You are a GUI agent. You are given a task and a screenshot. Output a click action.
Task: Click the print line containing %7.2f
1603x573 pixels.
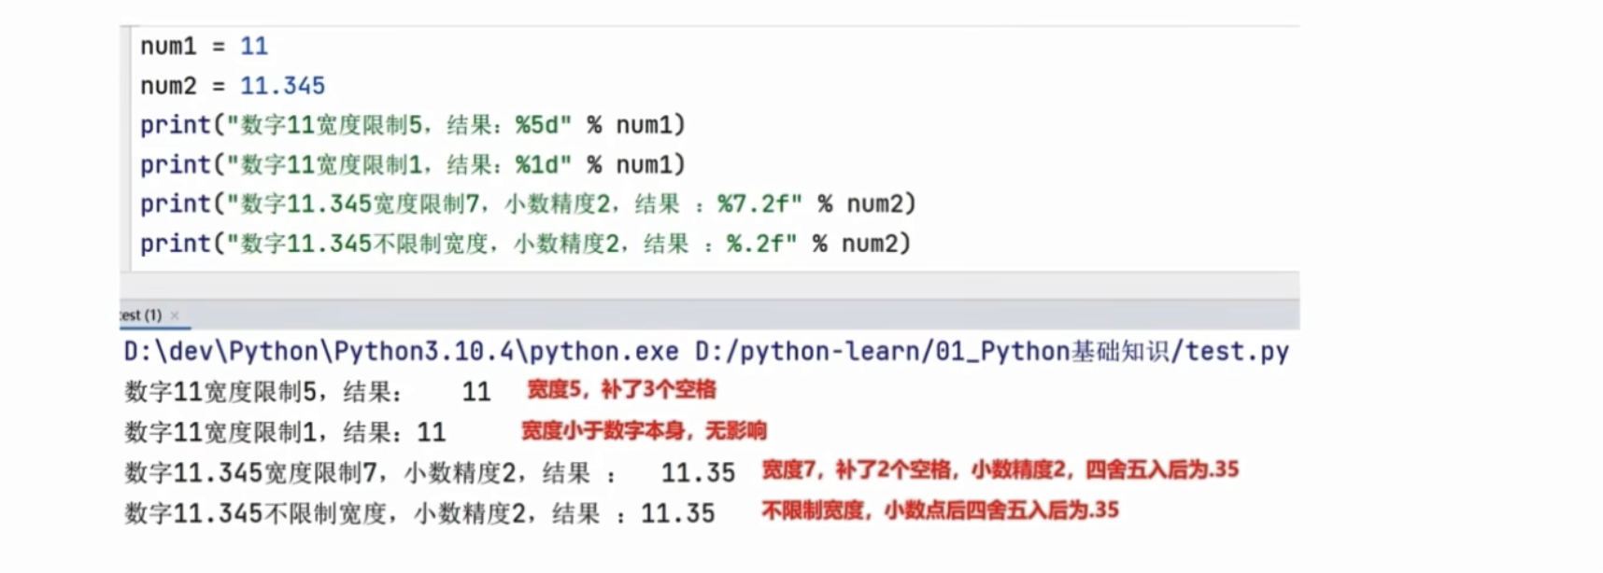529,204
